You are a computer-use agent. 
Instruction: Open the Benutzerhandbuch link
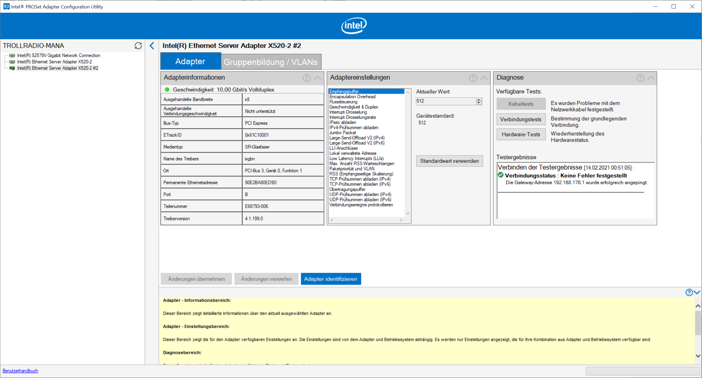[x=20, y=371]
